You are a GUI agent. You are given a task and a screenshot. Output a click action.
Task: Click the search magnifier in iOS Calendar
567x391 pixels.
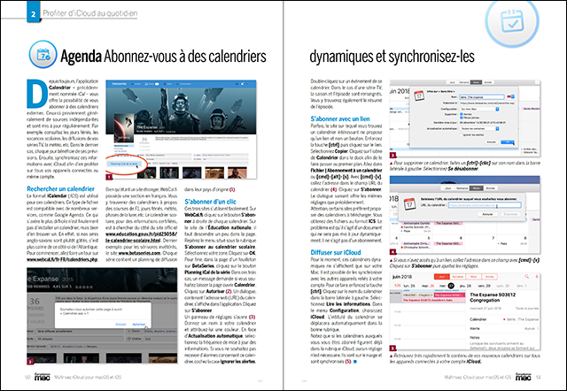[x=526, y=277]
